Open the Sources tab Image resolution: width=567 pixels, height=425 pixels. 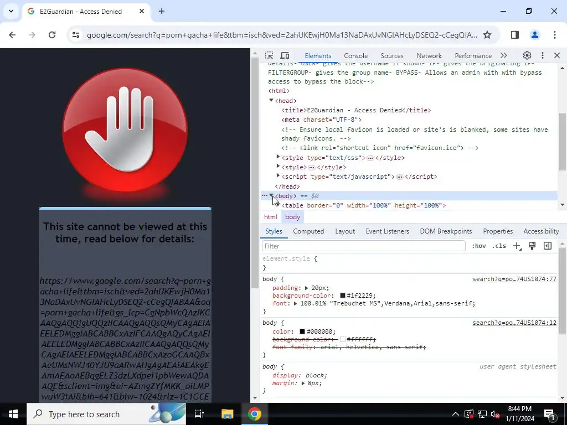[x=391, y=56]
